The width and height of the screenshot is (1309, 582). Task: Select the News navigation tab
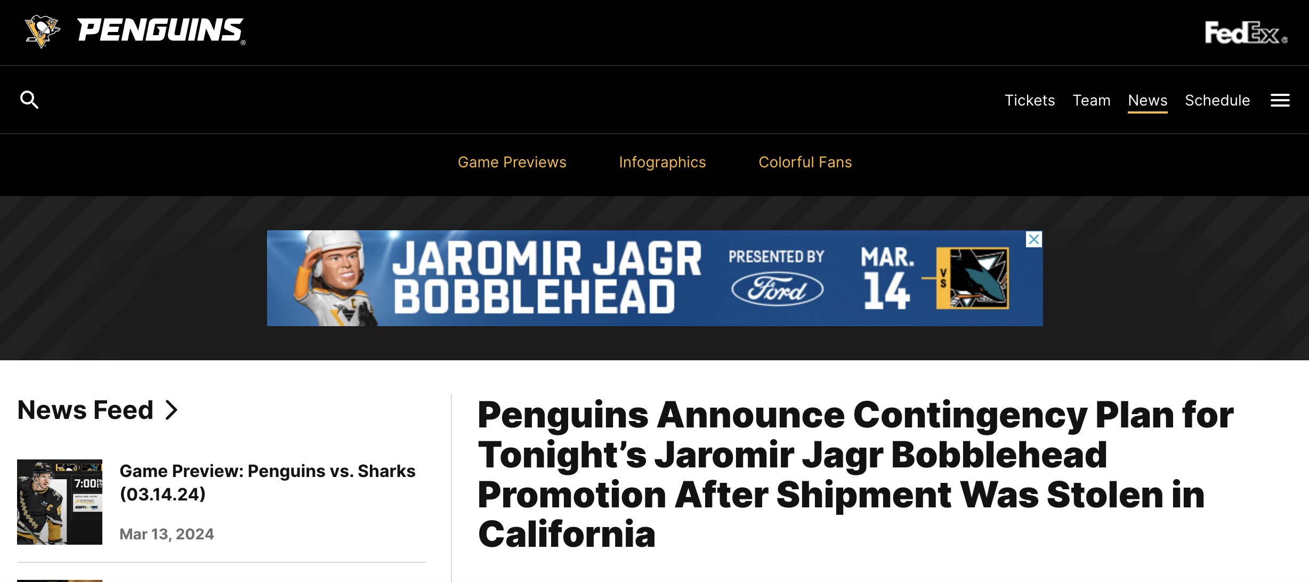click(1148, 100)
